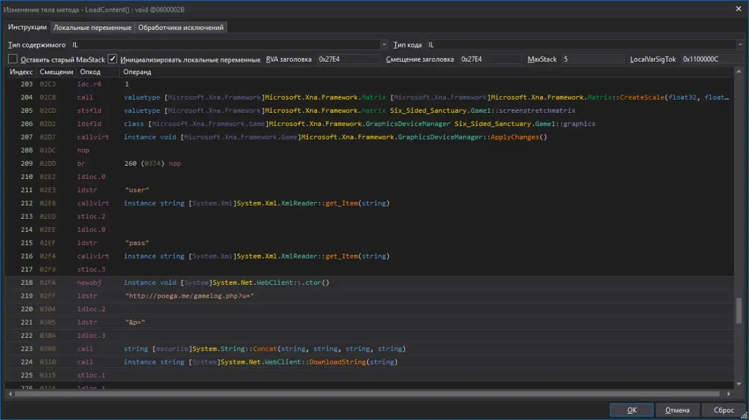Click the 'RVA заголовка' input field

[347, 59]
